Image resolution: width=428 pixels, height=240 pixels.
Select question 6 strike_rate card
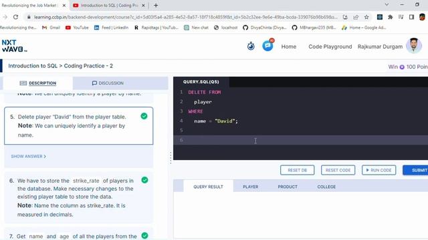79,197
